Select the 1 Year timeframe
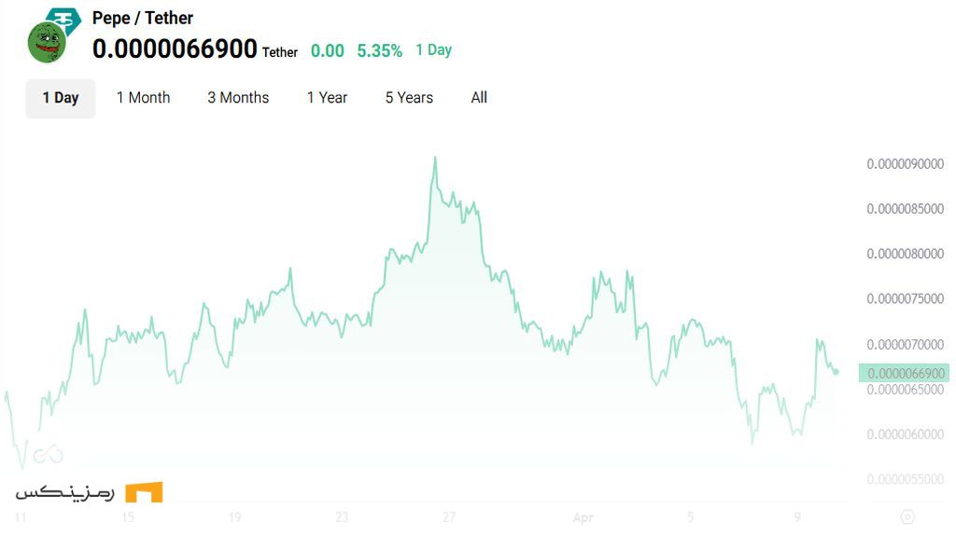The image size is (956, 537). (327, 98)
